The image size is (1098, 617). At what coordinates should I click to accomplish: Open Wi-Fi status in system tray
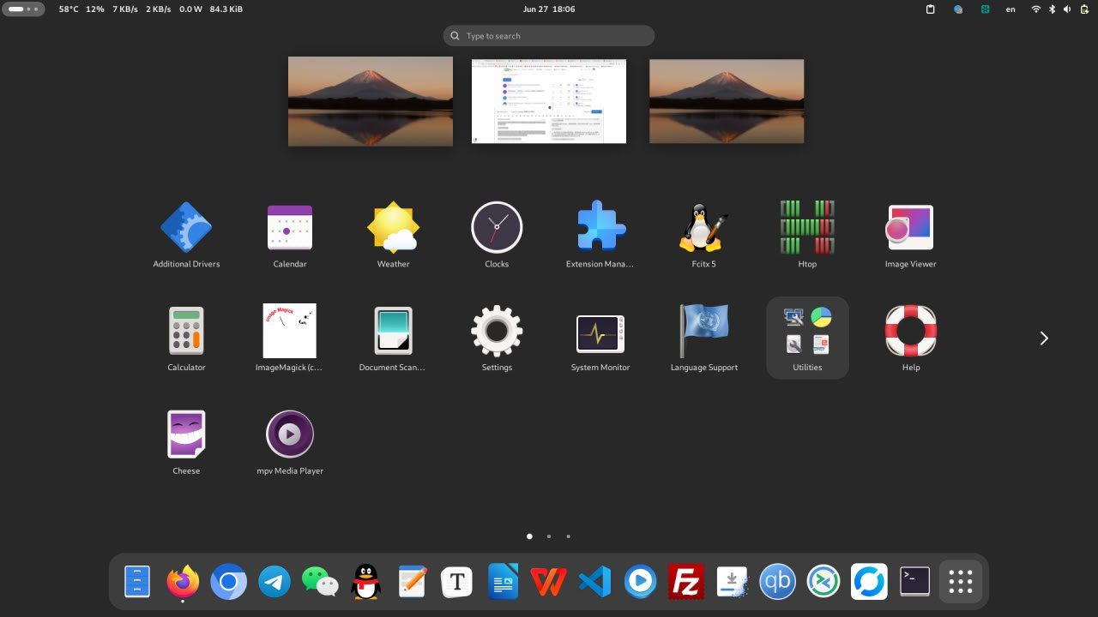click(x=1036, y=9)
